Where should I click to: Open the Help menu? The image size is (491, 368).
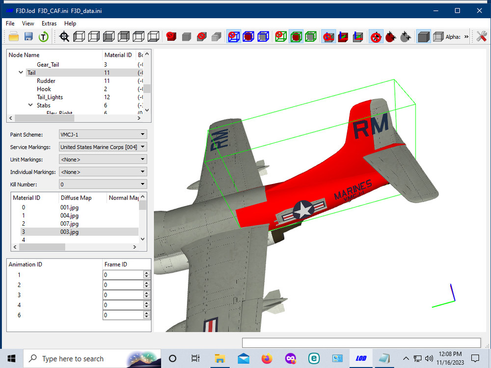70,24
